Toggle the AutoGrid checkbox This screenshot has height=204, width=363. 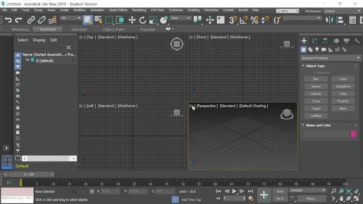315,73
